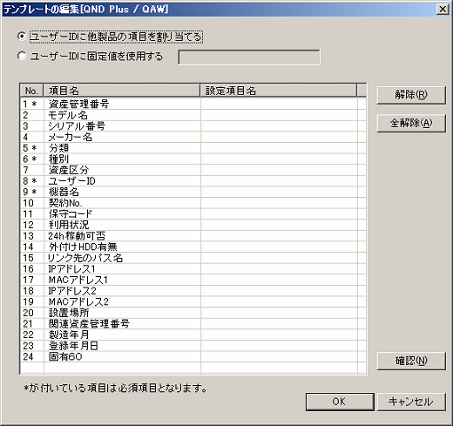Screen dimensions: 453x426
Task: Select the ユーザーID row in the list
Action: pyautogui.click(x=189, y=181)
